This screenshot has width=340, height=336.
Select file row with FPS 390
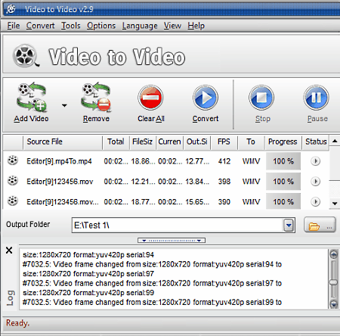(x=166, y=202)
